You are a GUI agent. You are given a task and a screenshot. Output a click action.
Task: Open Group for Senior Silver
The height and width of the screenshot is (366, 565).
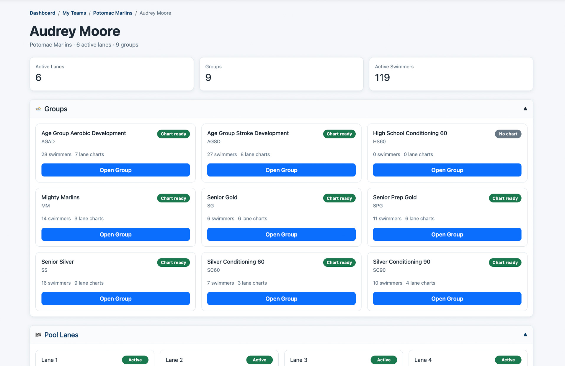pyautogui.click(x=115, y=299)
